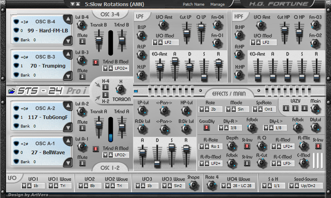The height and width of the screenshot is (198, 331).
Task: Click the flanger Depth knob
Action: tap(231, 146)
